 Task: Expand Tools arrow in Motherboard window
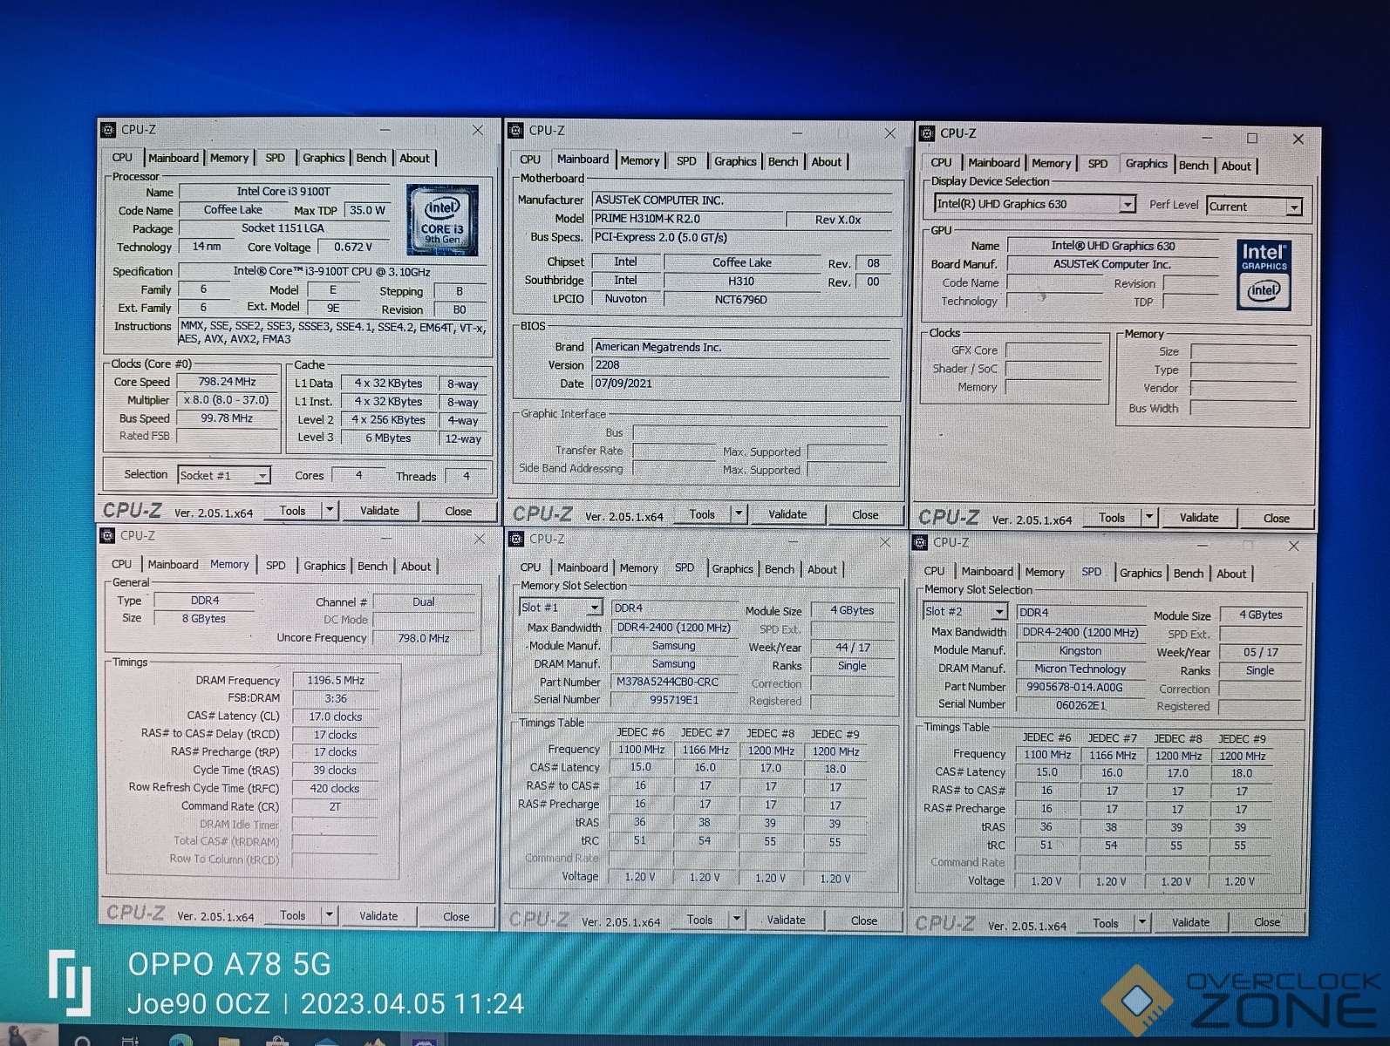[739, 513]
